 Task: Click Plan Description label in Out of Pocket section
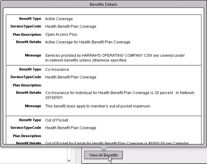(27, 136)
